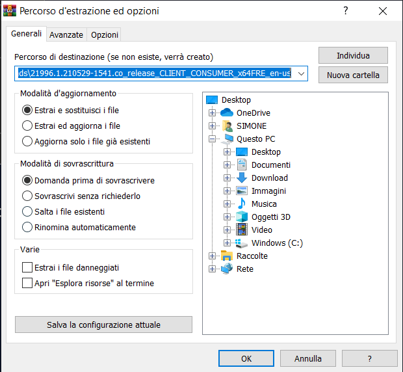The width and height of the screenshot is (403, 372).
Task: Switch to the Avanzate tab
Action: point(66,34)
